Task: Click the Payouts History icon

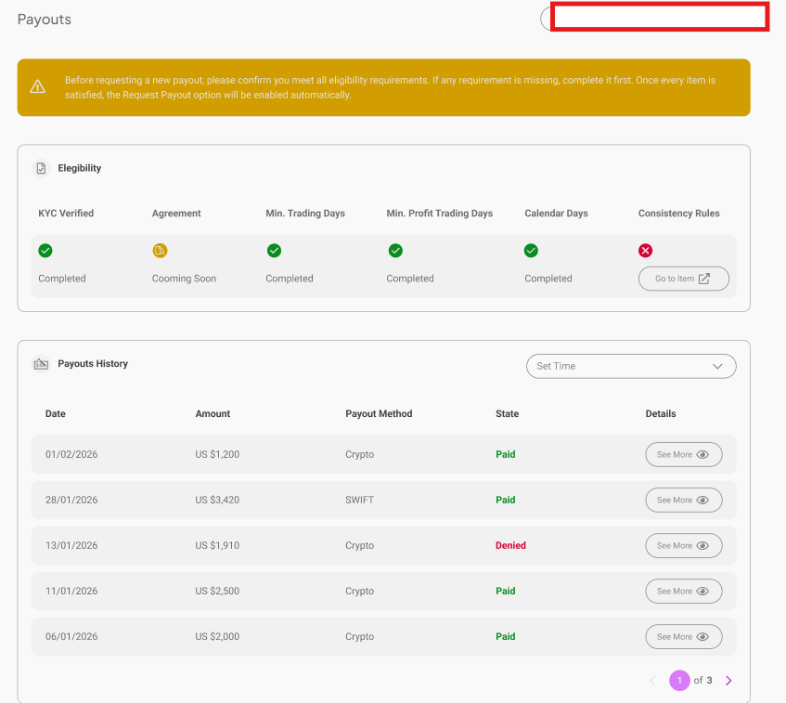Action: click(x=41, y=364)
